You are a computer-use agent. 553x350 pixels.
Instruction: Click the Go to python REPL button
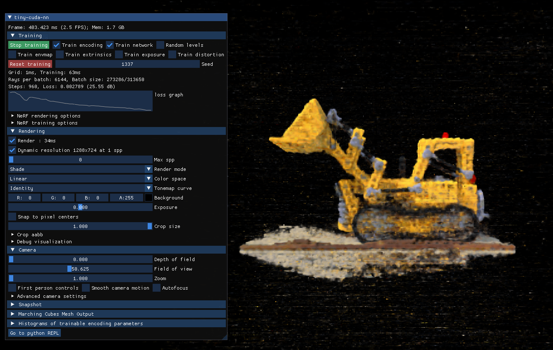(34, 333)
